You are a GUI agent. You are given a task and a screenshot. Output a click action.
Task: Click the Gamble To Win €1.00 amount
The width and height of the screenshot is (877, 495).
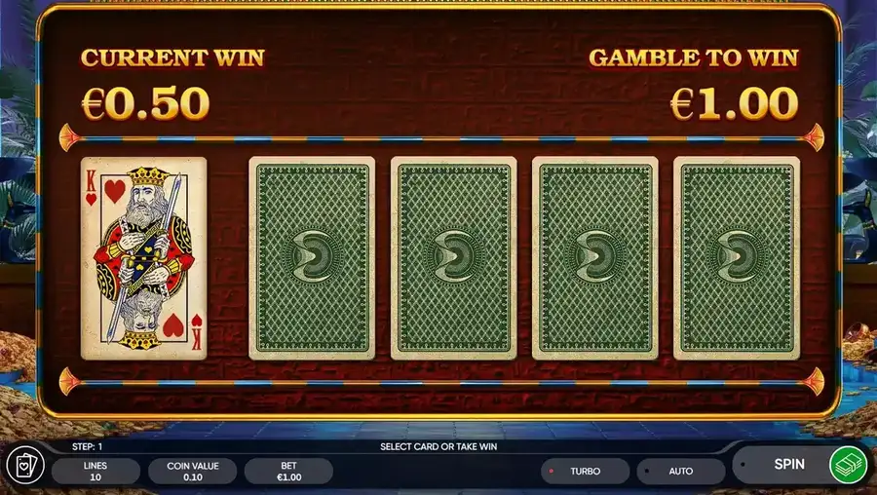735,104
